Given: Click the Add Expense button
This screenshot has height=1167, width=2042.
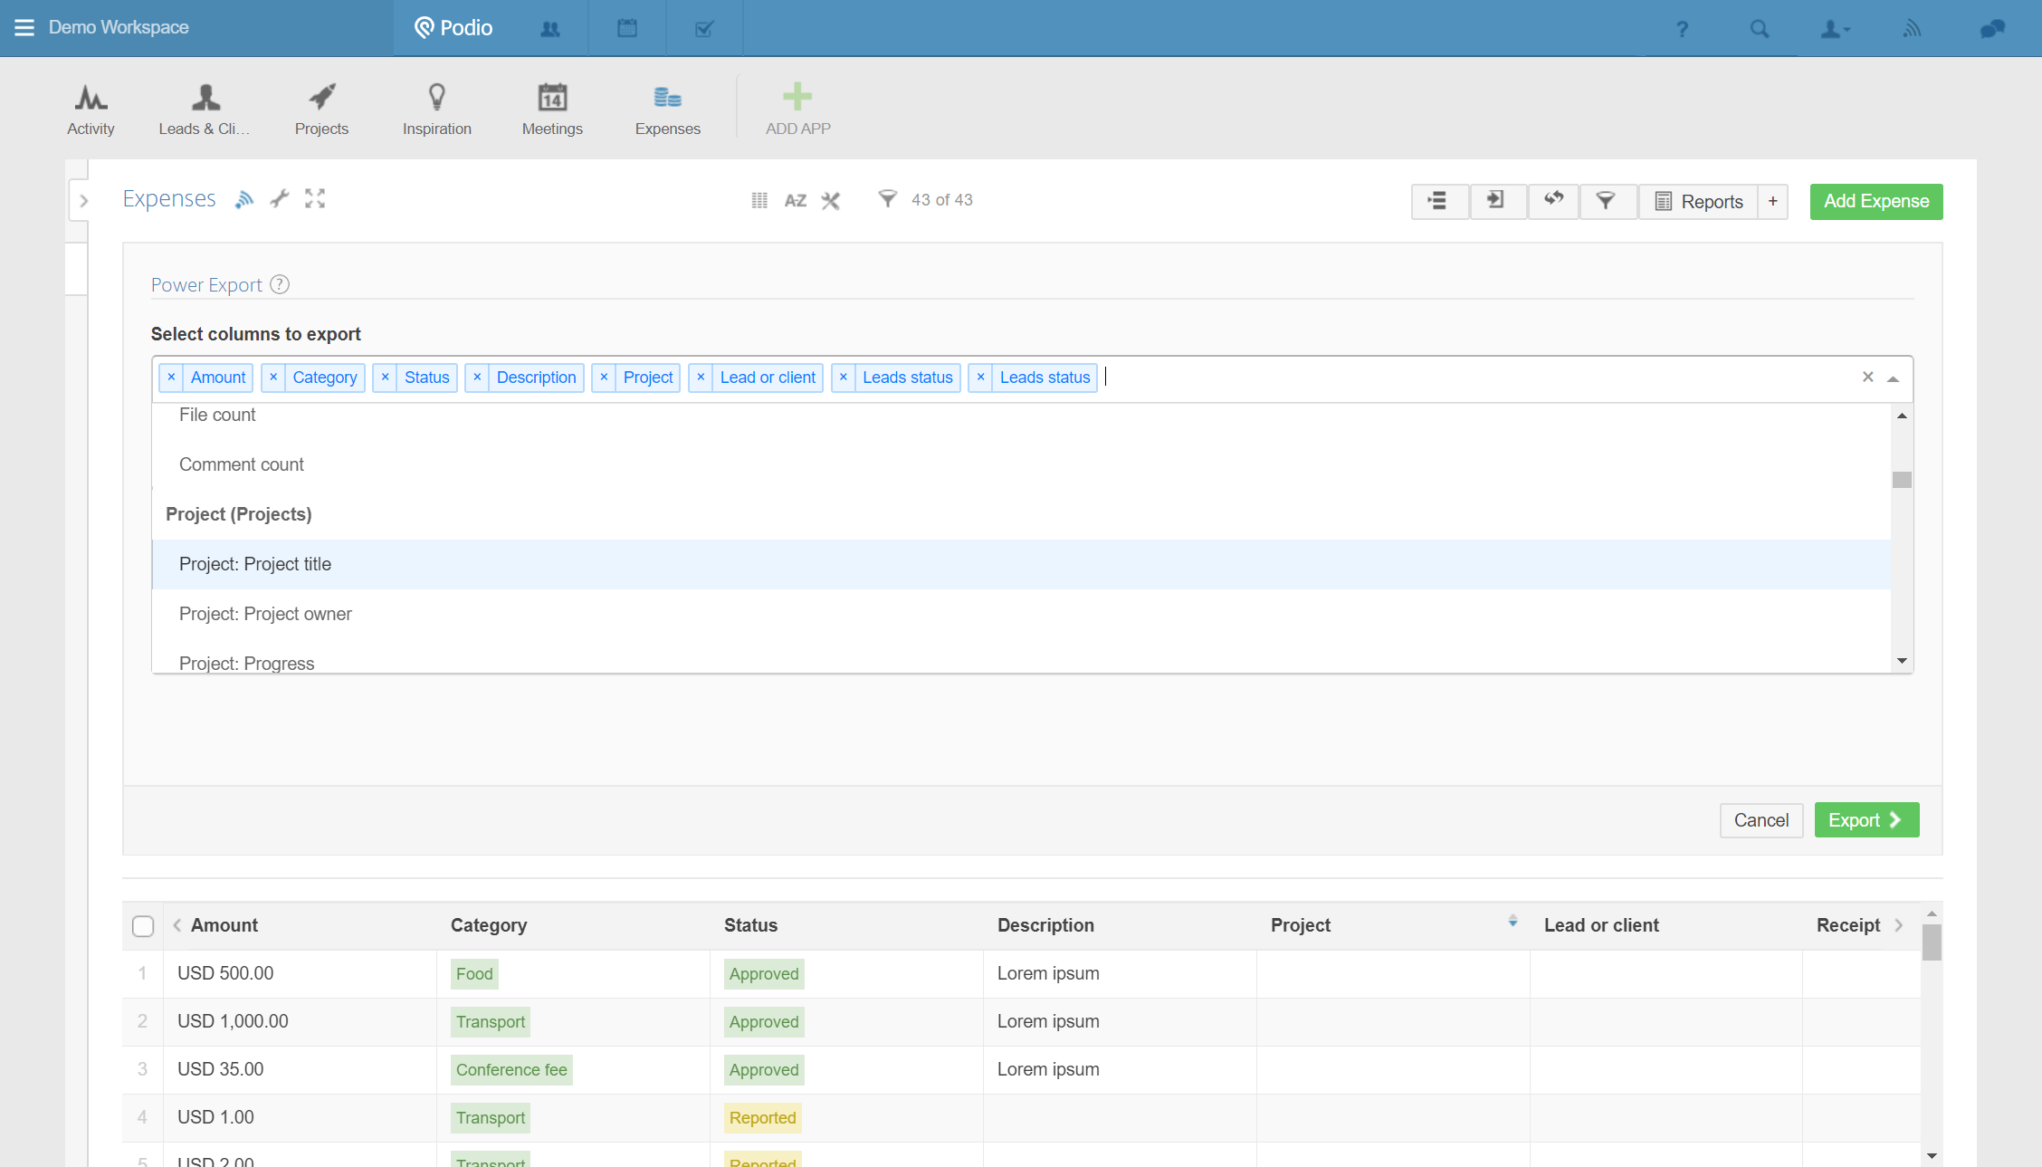Looking at the screenshot, I should pos(1875,201).
